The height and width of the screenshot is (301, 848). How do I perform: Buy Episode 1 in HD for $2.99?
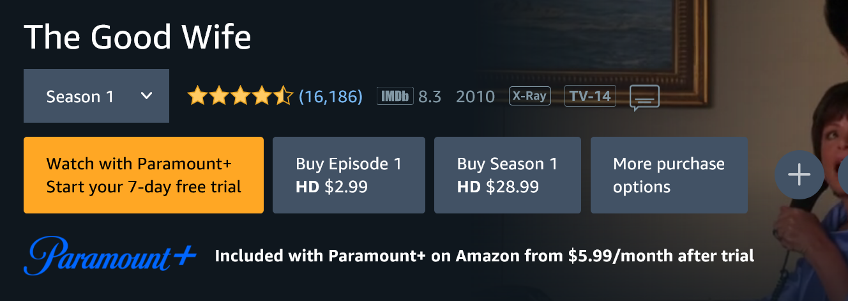(x=349, y=175)
